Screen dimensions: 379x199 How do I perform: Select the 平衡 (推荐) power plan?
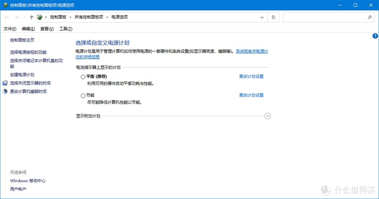click(83, 77)
